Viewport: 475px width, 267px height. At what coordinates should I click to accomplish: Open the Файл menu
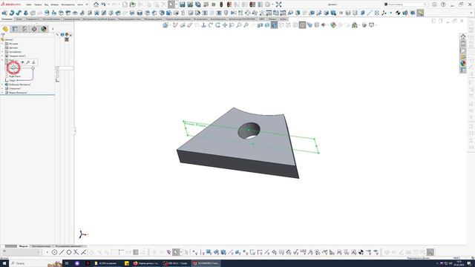[28, 4]
